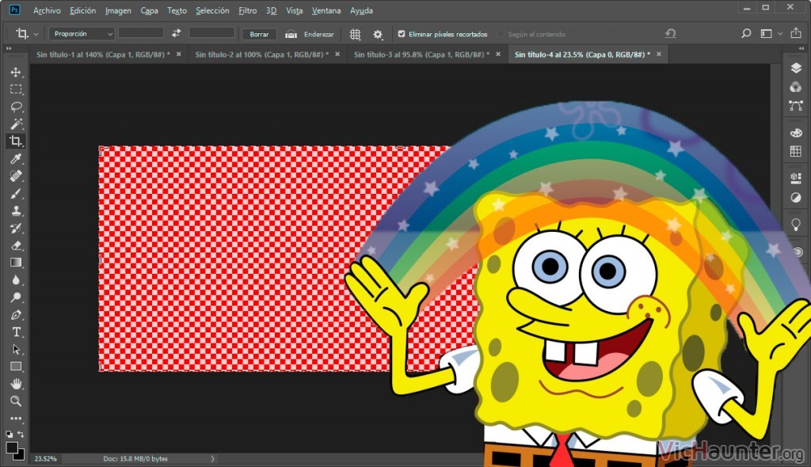The image size is (811, 467).
Task: Select the Pen tool
Action: pos(16,314)
